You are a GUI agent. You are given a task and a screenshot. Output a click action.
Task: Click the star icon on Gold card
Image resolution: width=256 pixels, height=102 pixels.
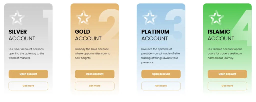click(x=83, y=18)
